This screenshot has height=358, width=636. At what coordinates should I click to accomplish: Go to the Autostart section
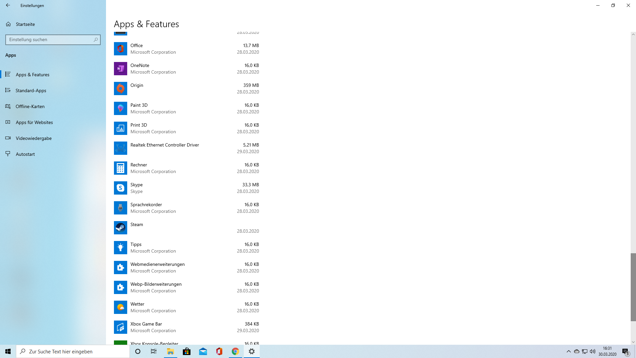click(25, 154)
